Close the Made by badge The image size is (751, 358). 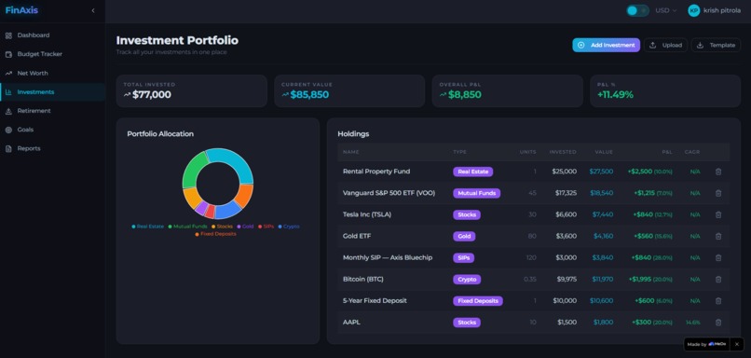737,344
